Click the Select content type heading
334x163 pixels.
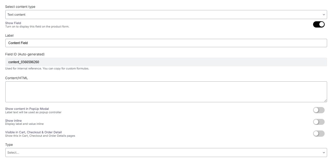(x=20, y=7)
